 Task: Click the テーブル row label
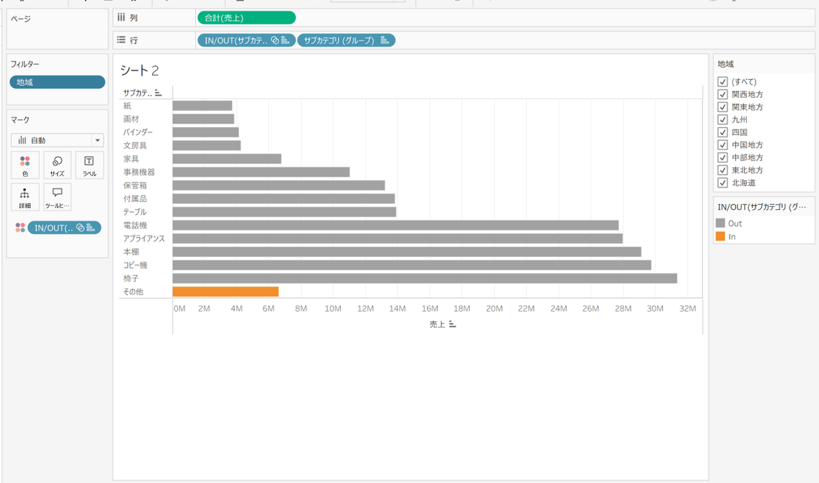[135, 211]
